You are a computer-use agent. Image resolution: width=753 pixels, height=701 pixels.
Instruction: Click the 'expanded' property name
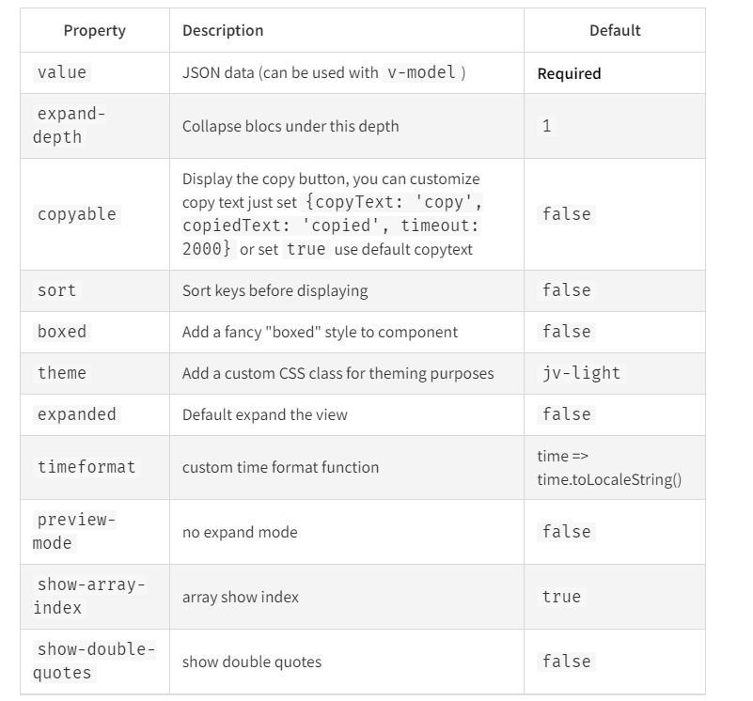(77, 414)
